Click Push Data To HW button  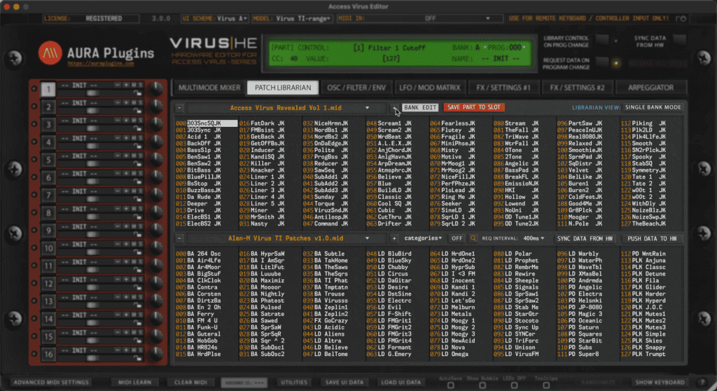652,238
